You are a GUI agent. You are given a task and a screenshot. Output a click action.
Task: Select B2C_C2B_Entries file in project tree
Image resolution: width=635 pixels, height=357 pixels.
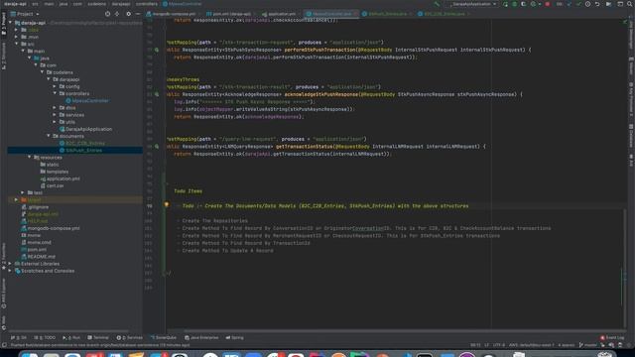(82, 143)
